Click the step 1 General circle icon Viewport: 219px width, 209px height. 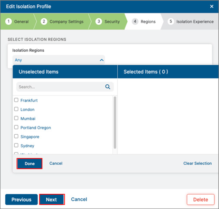click(9, 21)
